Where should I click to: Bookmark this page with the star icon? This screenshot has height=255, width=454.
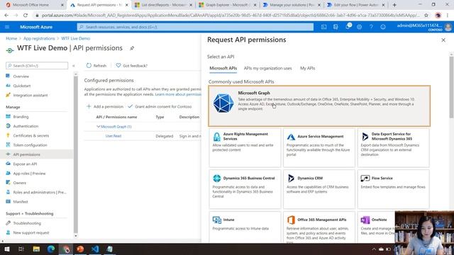(426, 16)
